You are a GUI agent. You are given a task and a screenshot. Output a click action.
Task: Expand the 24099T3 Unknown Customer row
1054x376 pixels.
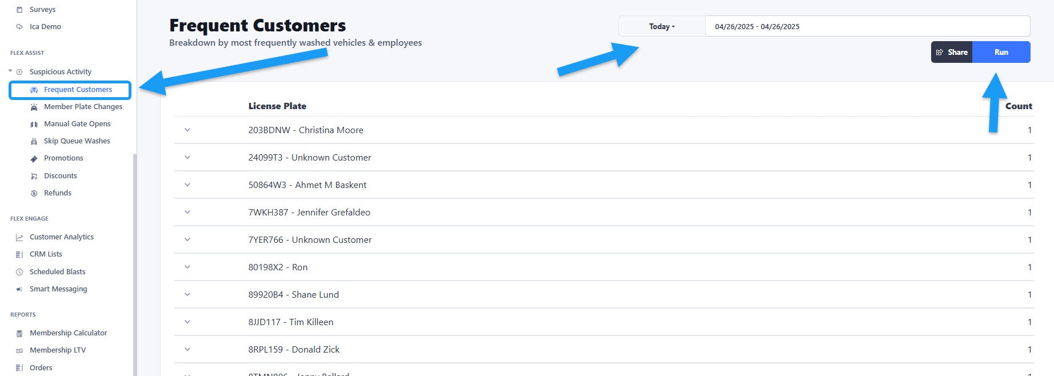pos(187,157)
